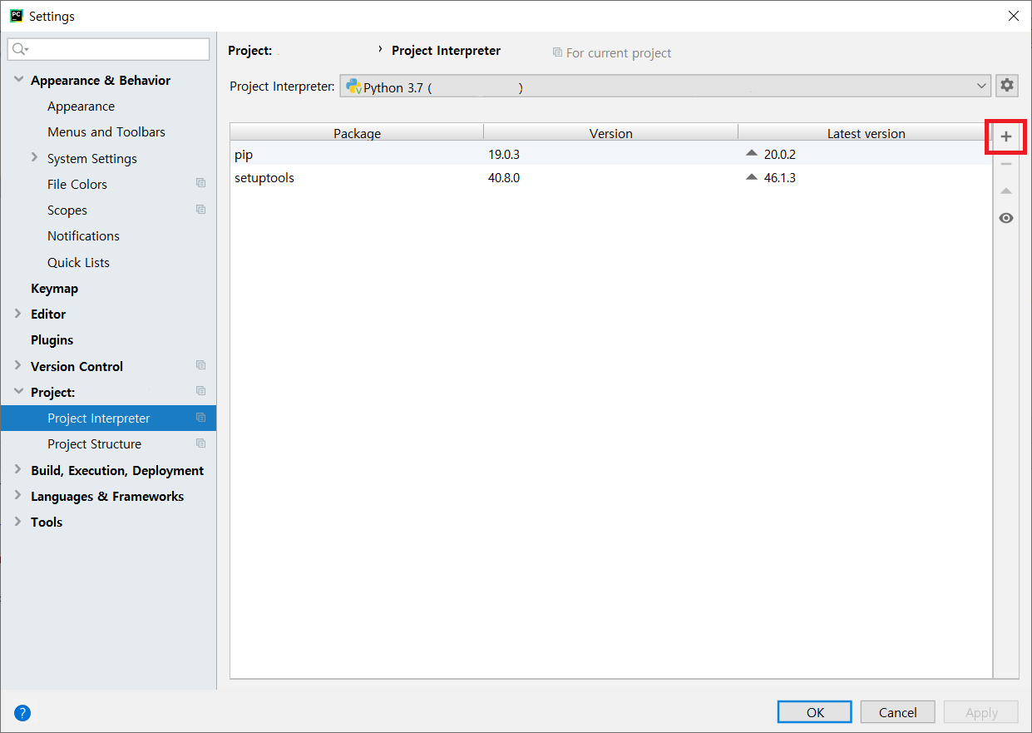Viewport: 1032px width, 733px height.
Task: Click the For current project label
Action: (618, 53)
